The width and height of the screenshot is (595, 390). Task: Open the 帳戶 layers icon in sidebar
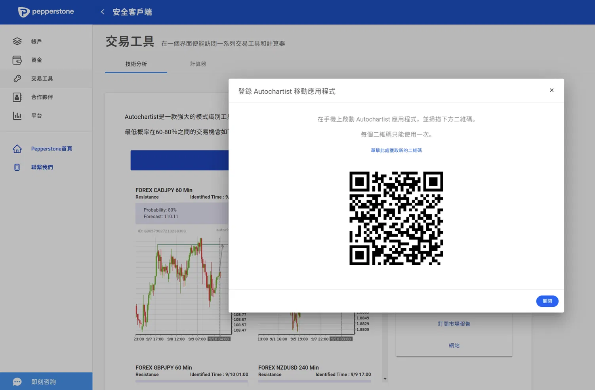coord(17,41)
